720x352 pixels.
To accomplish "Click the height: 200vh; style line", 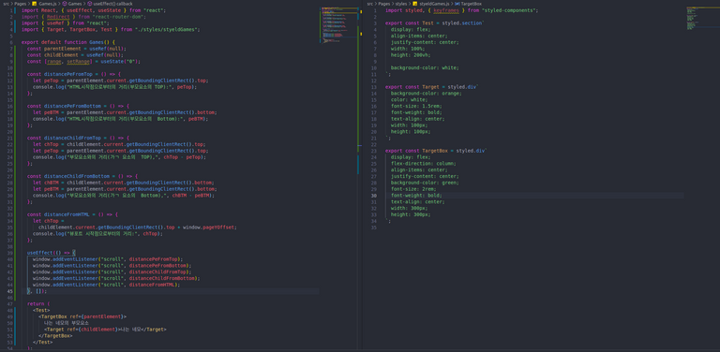I will tap(411, 55).
